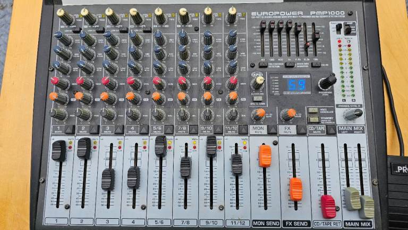Flip the Phantom power switch
The image size is (408, 230).
pyautogui.click(x=338, y=28)
